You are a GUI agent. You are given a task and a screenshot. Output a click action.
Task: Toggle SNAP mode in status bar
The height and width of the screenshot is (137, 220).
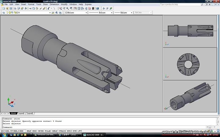[29, 131]
